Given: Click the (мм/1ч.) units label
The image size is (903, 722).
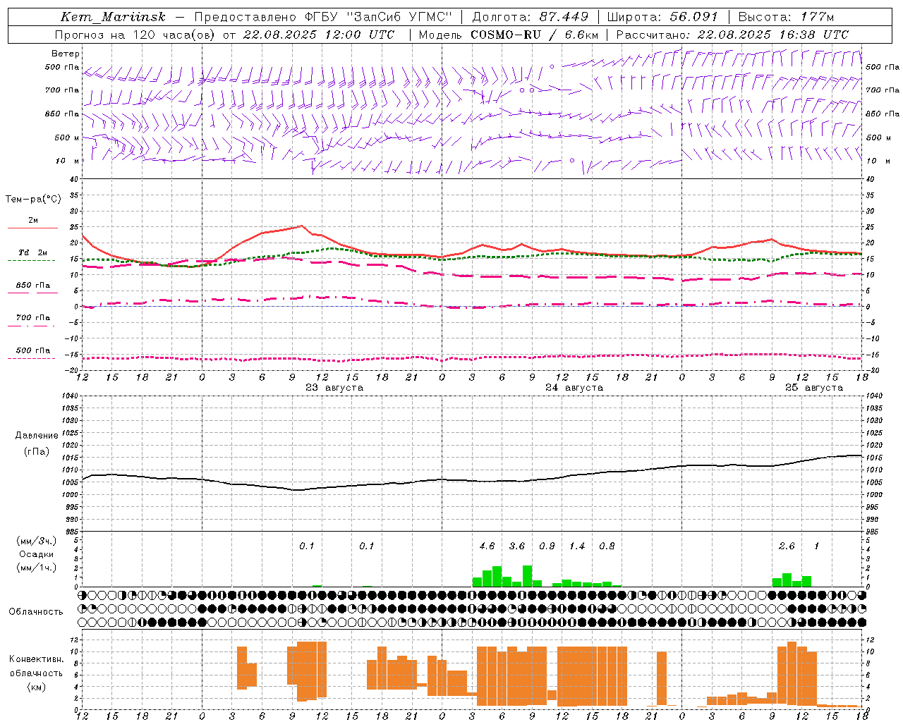Looking at the screenshot, I should pyautogui.click(x=37, y=568).
